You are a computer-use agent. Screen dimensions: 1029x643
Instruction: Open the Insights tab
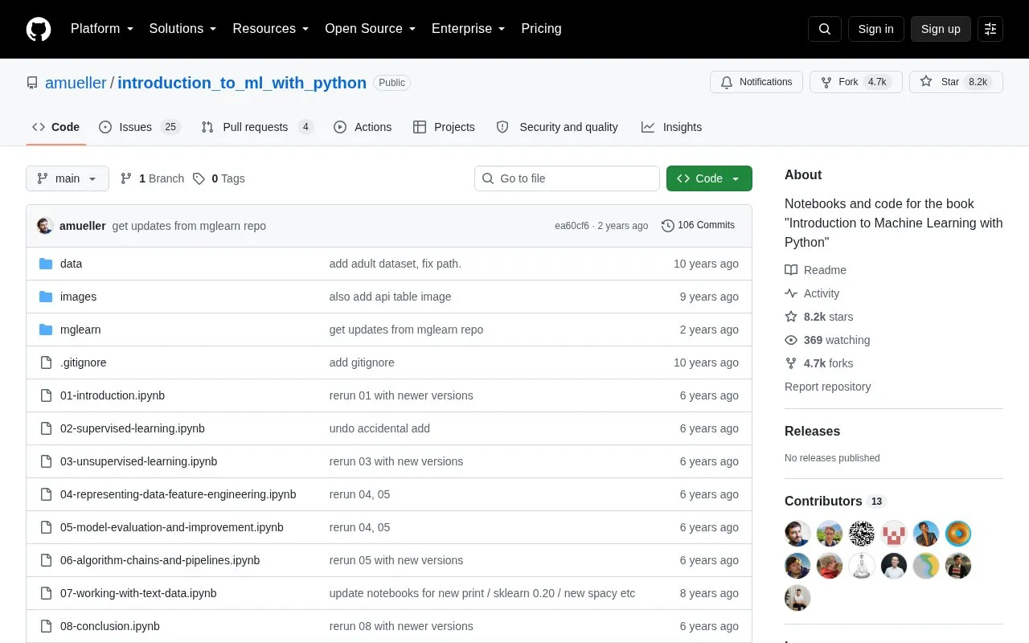tap(671, 127)
